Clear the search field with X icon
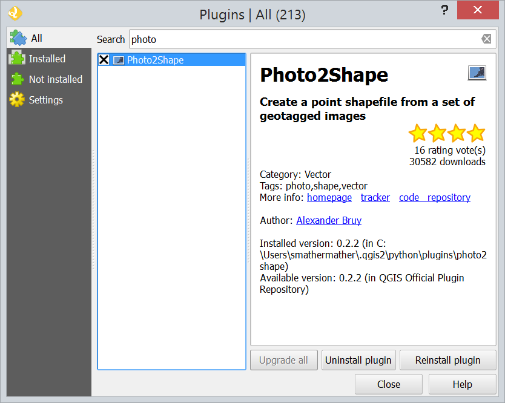The image size is (505, 403). (486, 39)
